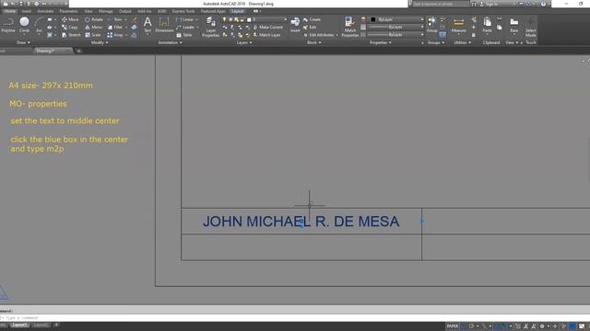
Task: Open the Annotate ribbon tab
Action: pyautogui.click(x=45, y=11)
